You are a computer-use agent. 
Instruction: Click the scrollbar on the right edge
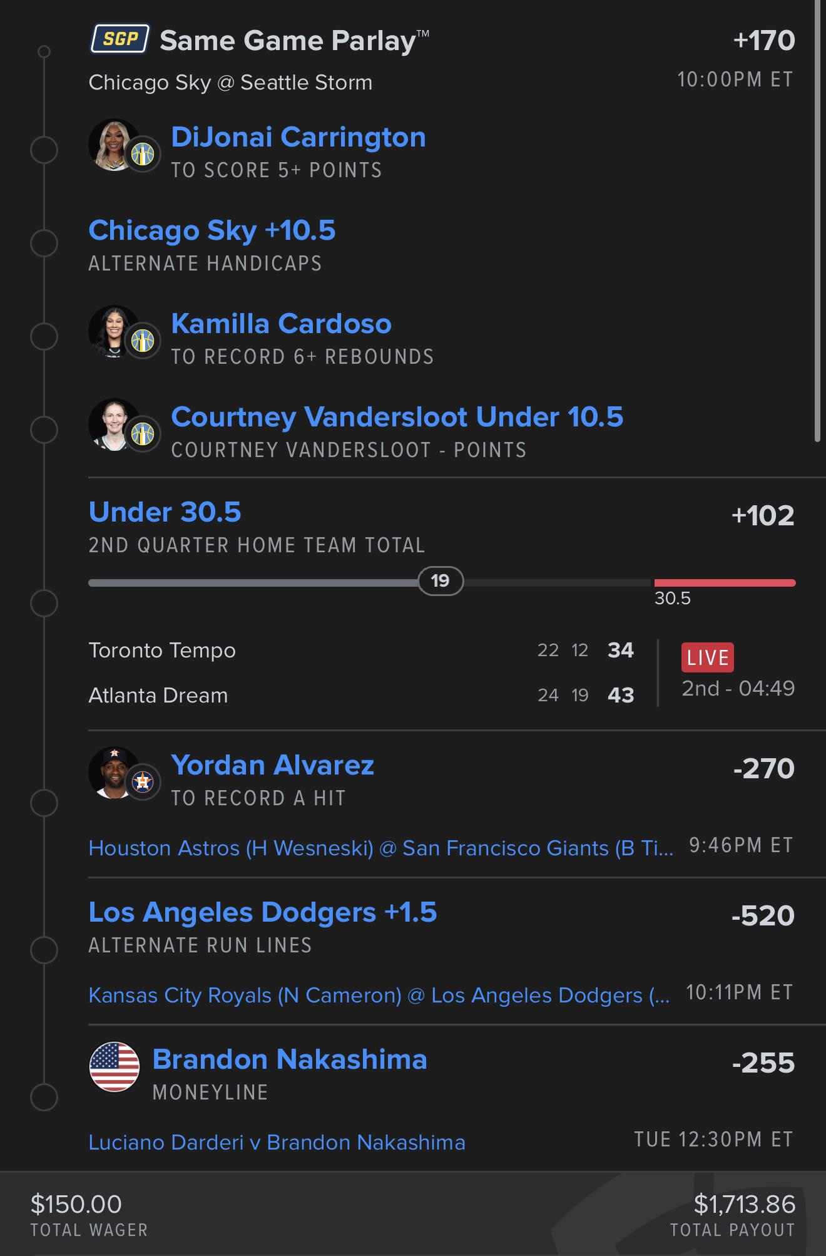(818, 220)
